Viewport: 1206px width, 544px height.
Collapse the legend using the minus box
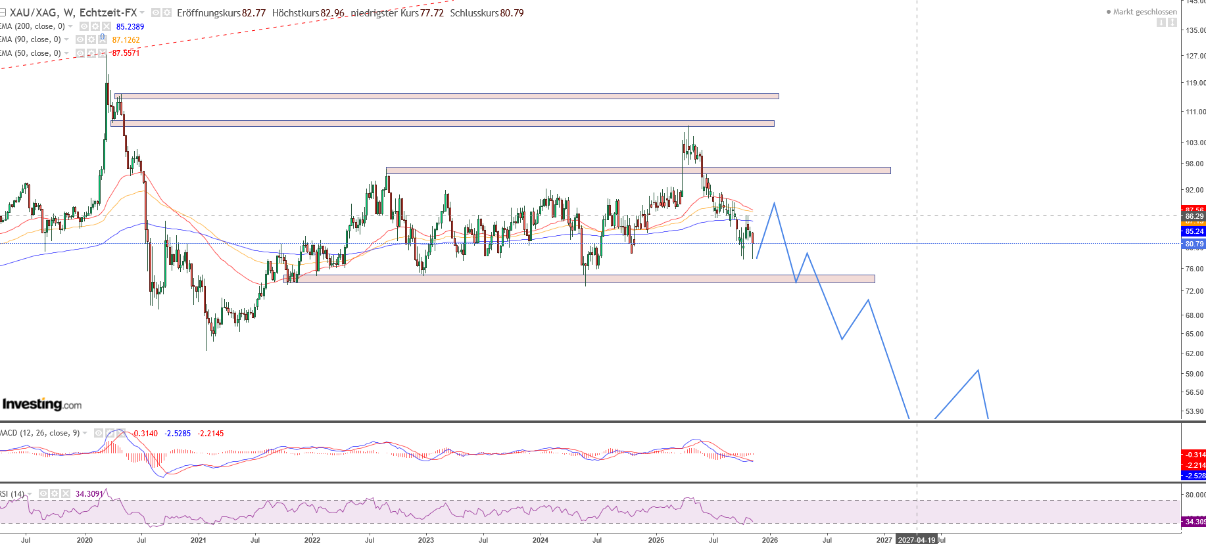pos(3,12)
